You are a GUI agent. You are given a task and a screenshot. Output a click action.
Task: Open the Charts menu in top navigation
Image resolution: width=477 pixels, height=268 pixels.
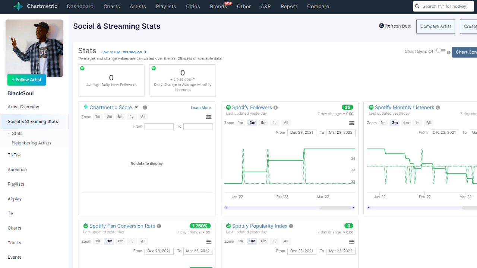point(112,6)
